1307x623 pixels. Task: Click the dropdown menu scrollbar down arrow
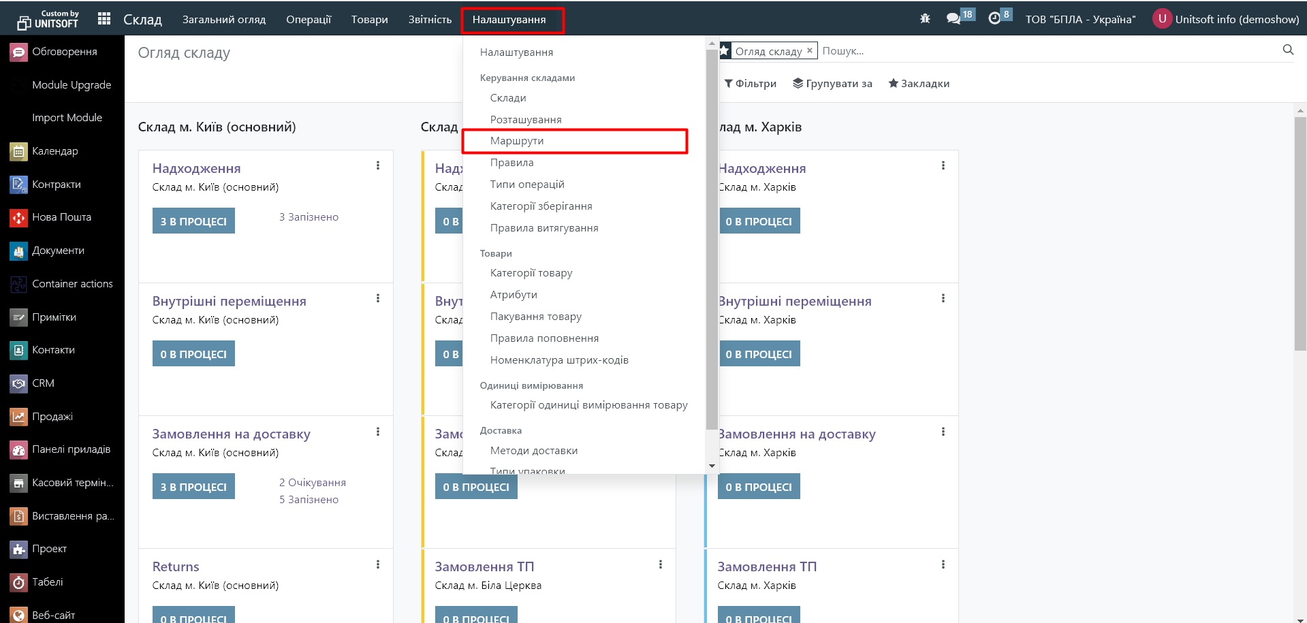(x=712, y=466)
